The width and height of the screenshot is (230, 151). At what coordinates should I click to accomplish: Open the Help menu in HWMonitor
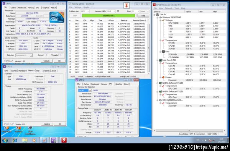[183, 8]
